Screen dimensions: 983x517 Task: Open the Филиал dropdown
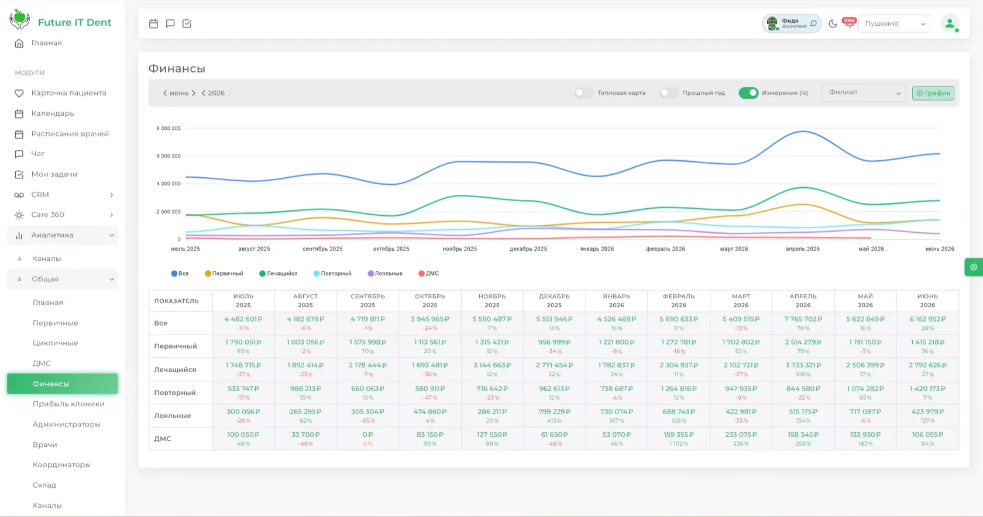tap(864, 93)
